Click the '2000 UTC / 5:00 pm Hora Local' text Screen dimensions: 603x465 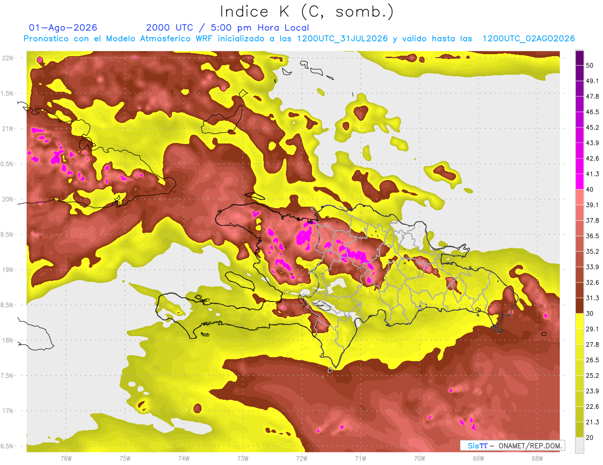(228, 28)
